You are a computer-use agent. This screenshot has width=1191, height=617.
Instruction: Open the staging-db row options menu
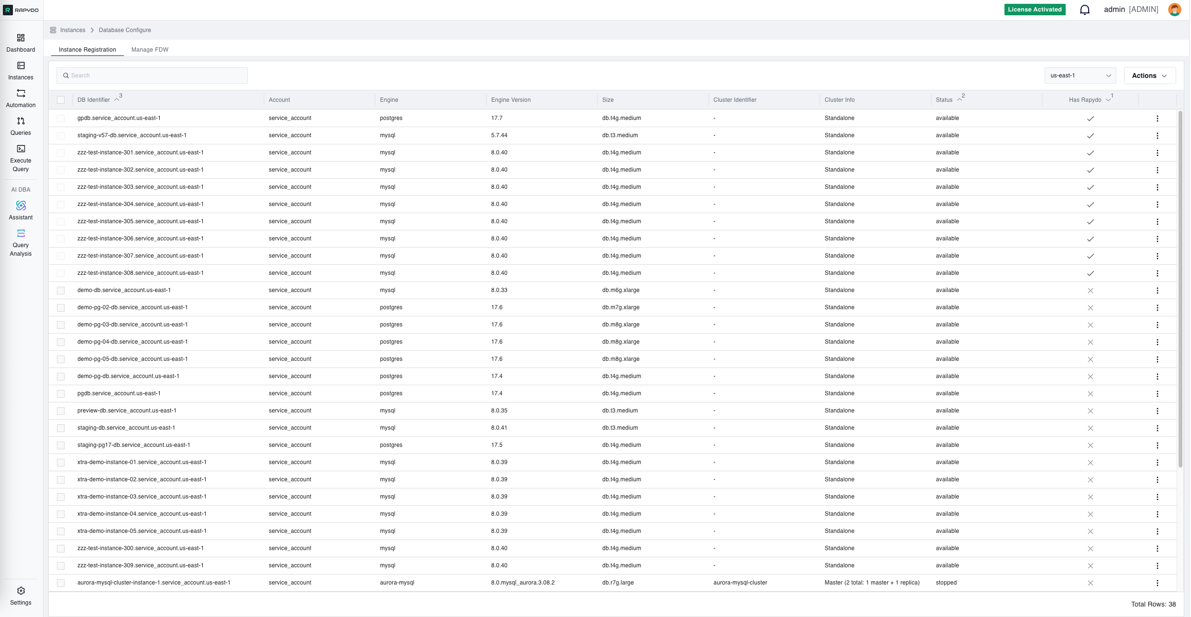pyautogui.click(x=1158, y=428)
